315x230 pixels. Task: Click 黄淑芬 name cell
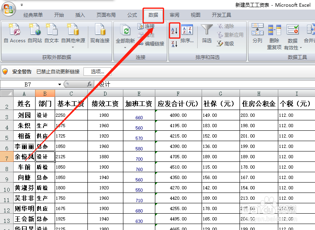point(24,188)
